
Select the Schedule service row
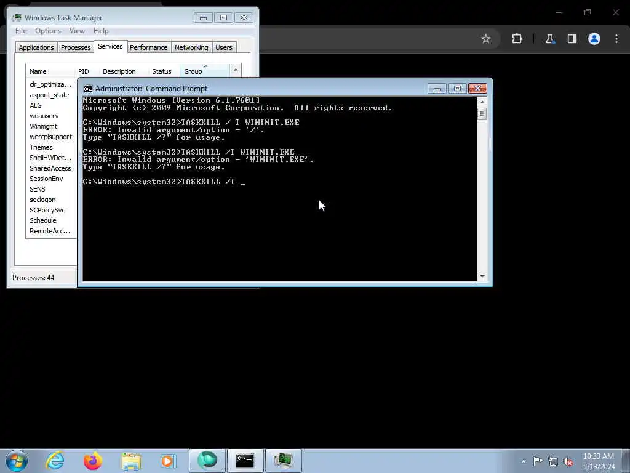click(50, 220)
